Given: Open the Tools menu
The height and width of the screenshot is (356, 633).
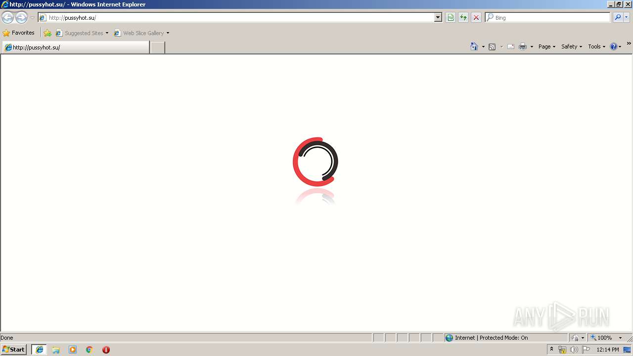Looking at the screenshot, I should click(x=596, y=46).
